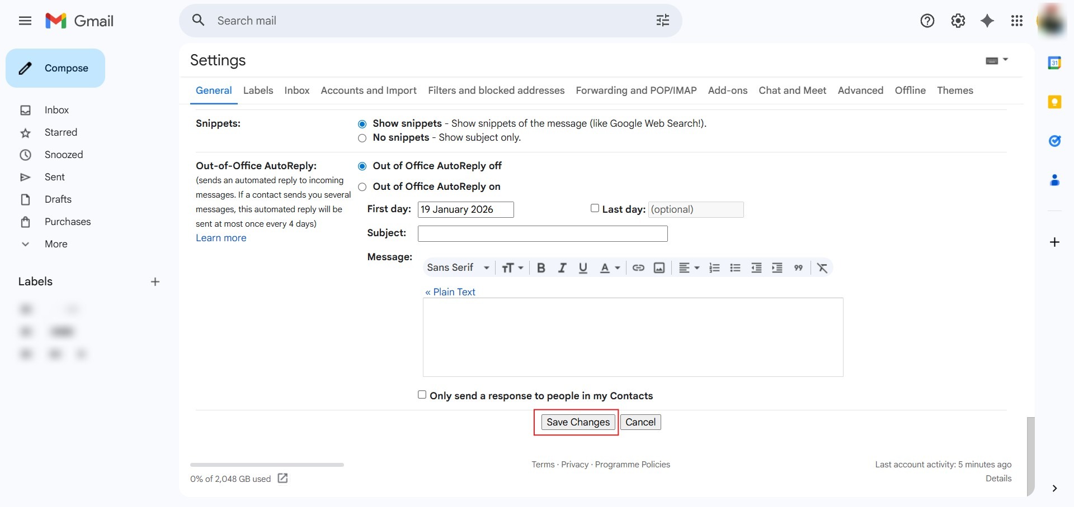Viewport: 1074px width, 507px height.
Task: Click the insert link icon
Action: coord(638,268)
